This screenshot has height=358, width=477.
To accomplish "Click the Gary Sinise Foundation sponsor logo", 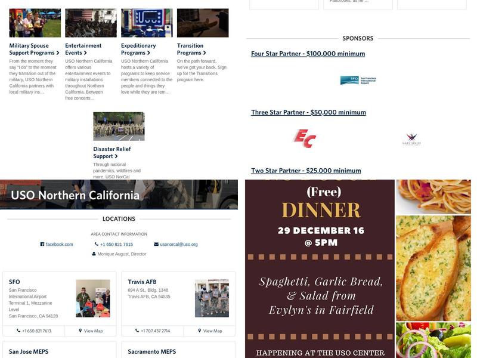I will [x=411, y=139].
